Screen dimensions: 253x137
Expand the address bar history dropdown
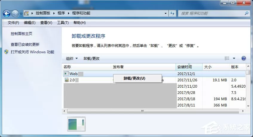(x=165, y=13)
